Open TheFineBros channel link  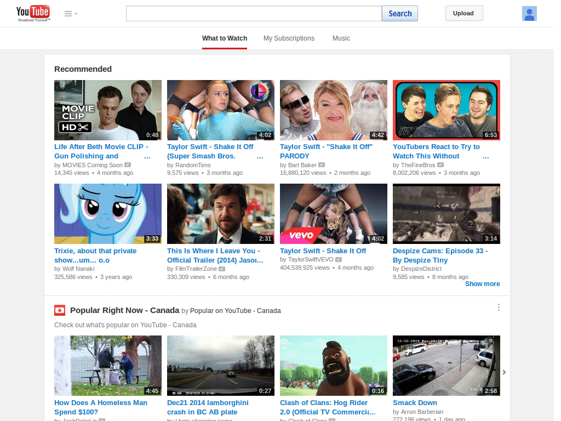pyautogui.click(x=418, y=165)
